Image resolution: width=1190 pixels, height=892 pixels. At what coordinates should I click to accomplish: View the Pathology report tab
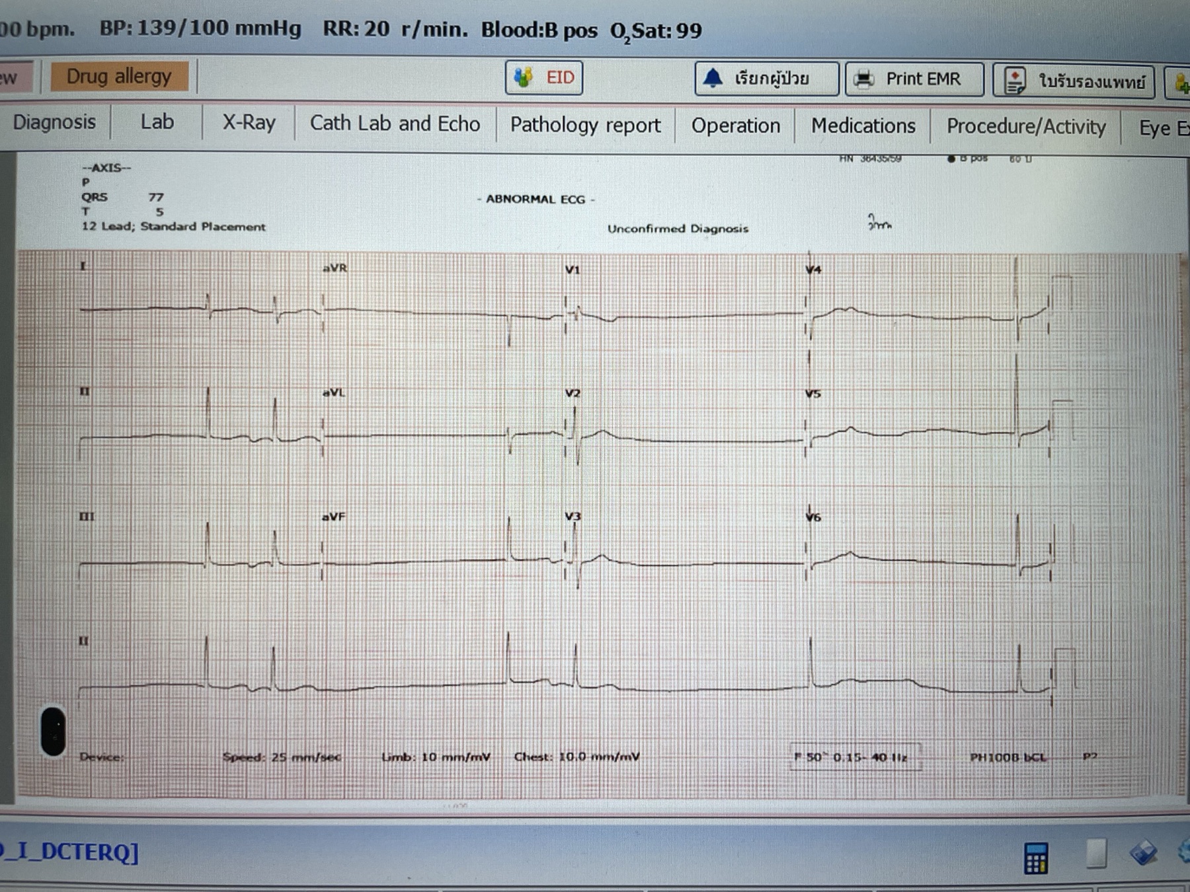coord(585,125)
